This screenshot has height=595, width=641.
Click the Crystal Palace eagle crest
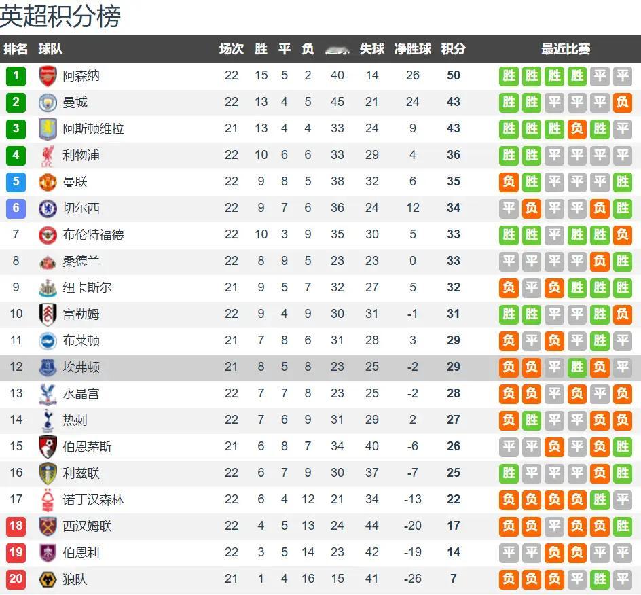coord(48,394)
